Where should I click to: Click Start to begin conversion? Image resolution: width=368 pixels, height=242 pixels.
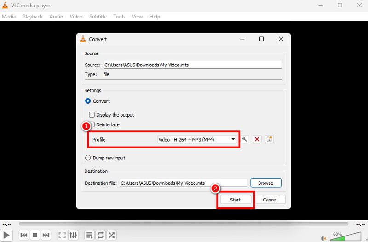[236, 200]
